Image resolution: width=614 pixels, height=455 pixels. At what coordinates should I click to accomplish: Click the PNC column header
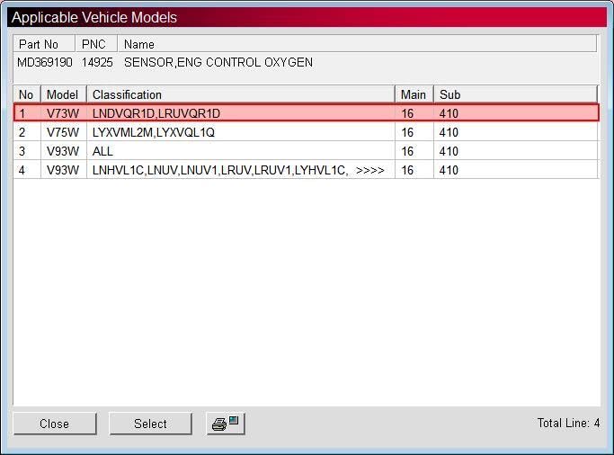(96, 44)
